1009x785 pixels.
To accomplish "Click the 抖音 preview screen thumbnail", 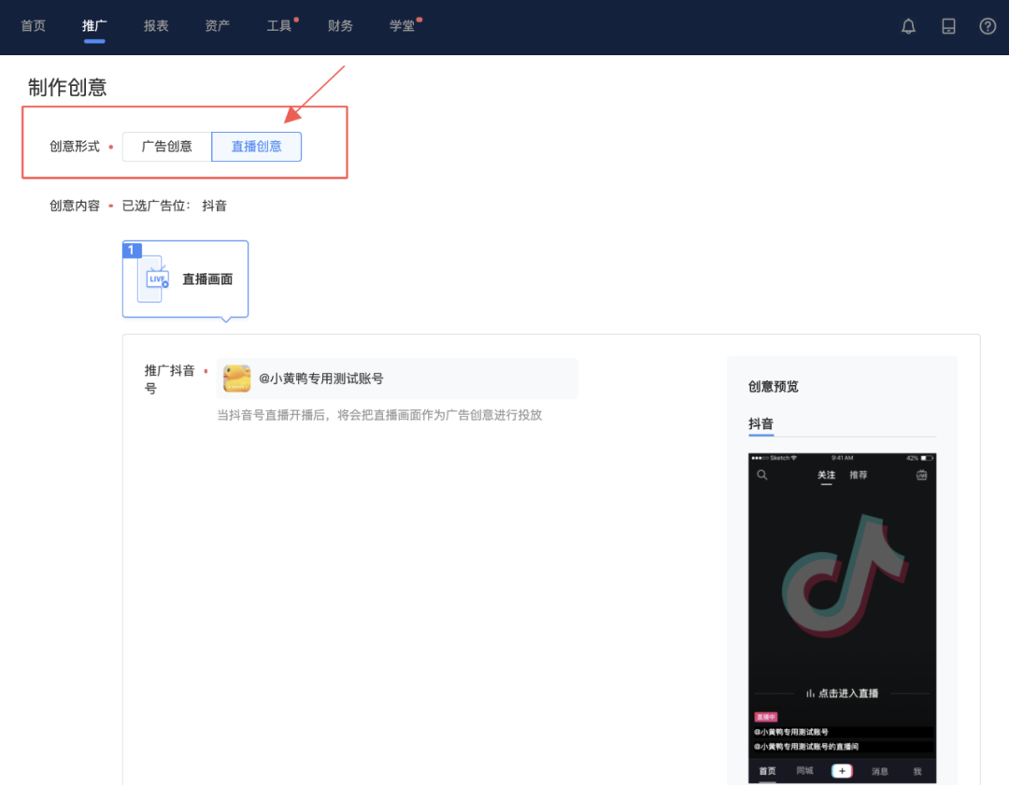I will tap(841, 607).
